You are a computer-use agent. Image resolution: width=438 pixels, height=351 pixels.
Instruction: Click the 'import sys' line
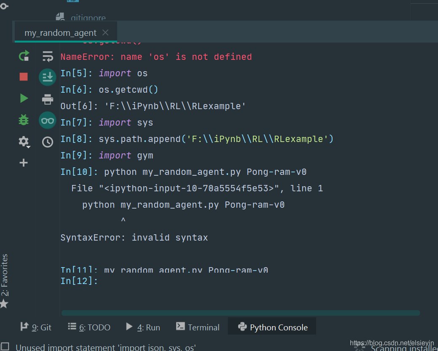click(107, 123)
